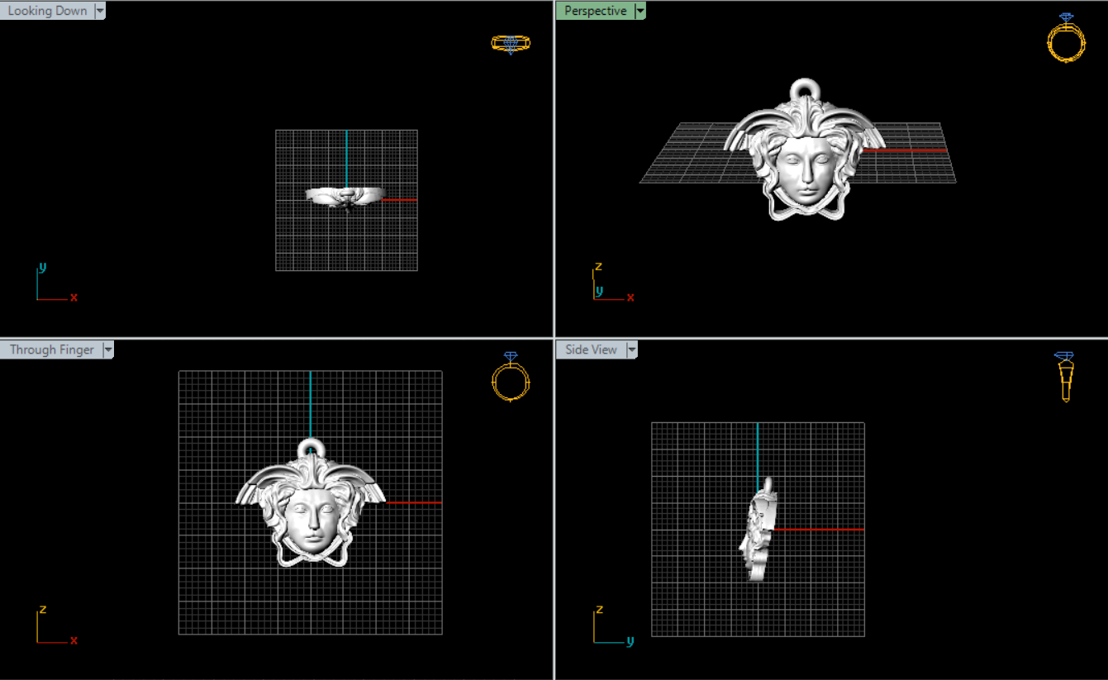Click the side-profile ring icon in Side View viewport

pyautogui.click(x=1065, y=377)
